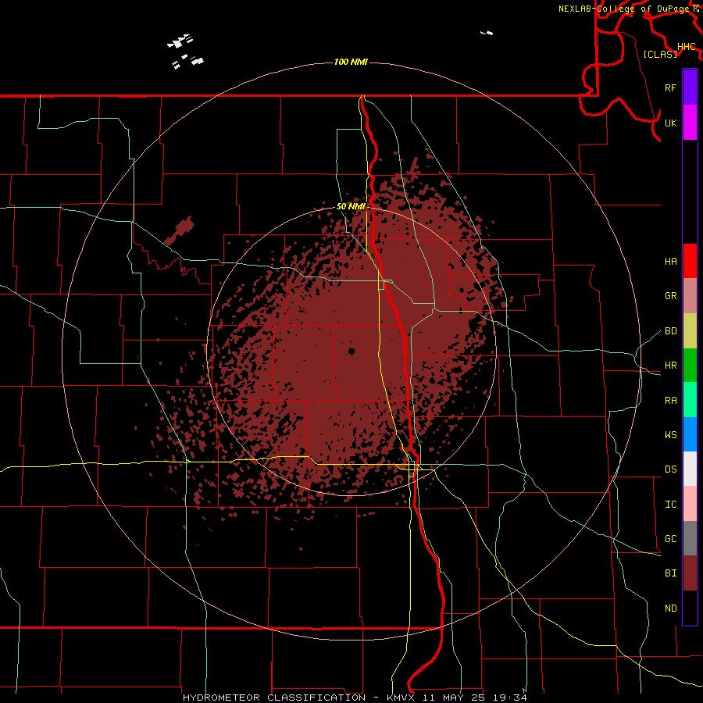Viewport: 703px width, 703px height.
Task: Click the HHC product label
Action: coord(686,47)
